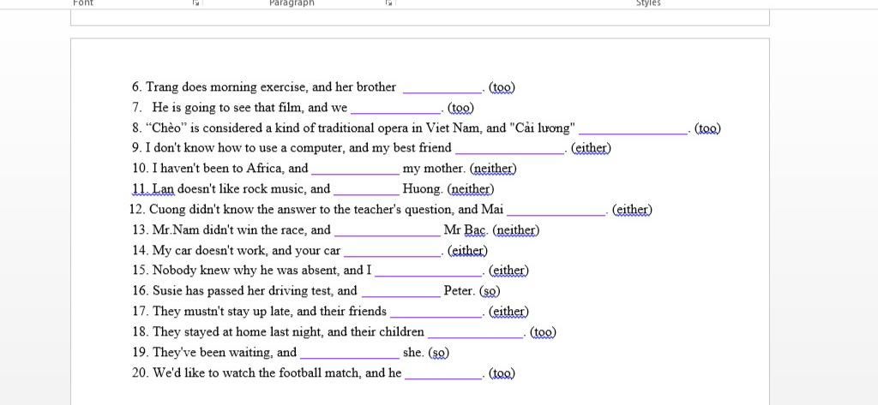
Task: Click '(too)' at the end of sentence 8
Action: pos(707,128)
